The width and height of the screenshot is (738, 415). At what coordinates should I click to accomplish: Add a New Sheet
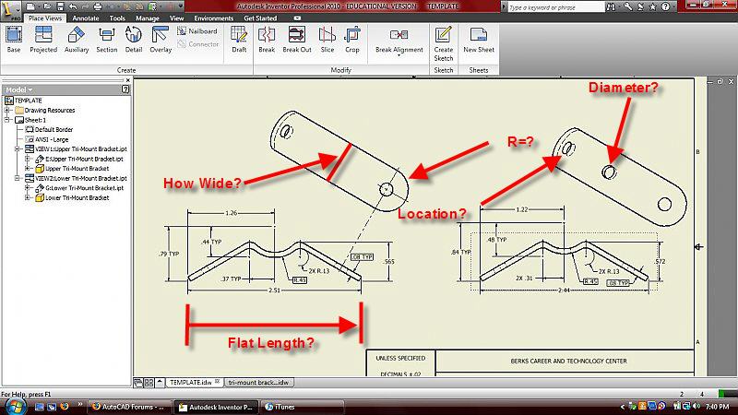[x=479, y=40]
